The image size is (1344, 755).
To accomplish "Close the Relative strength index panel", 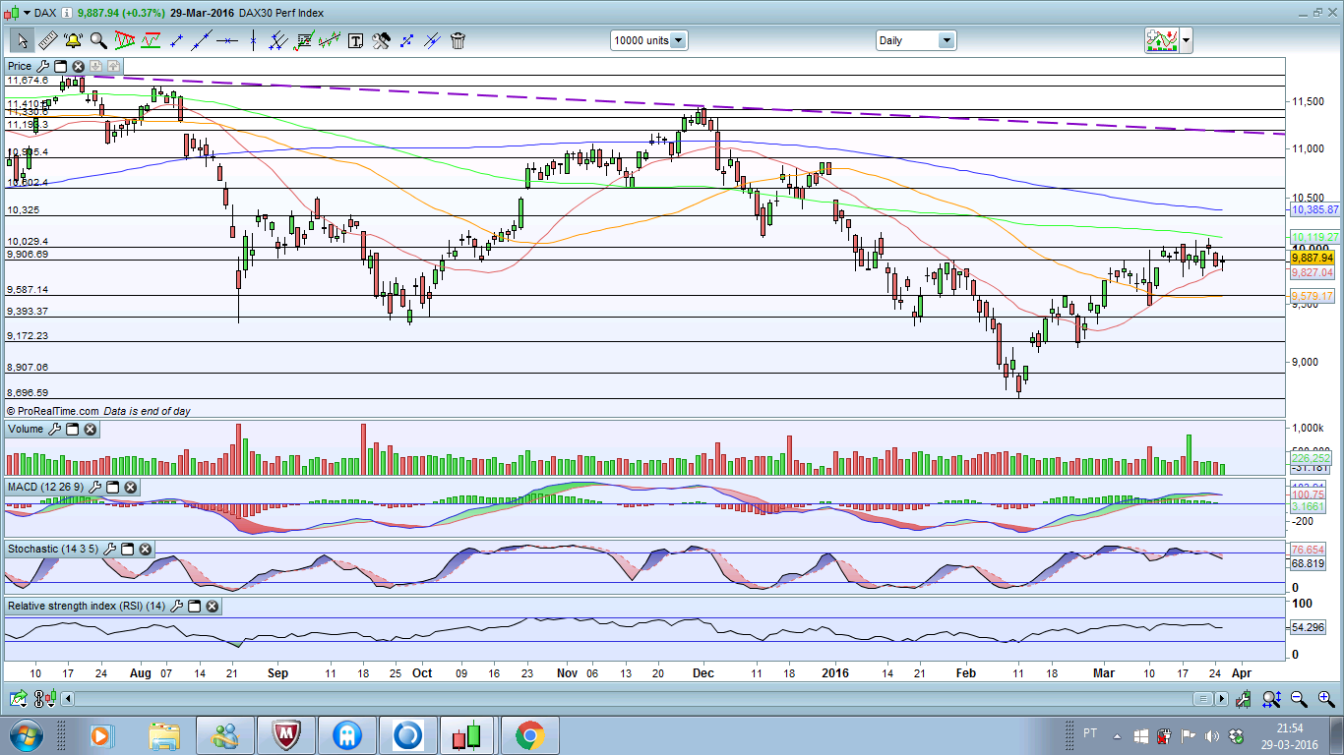I will click(x=211, y=607).
